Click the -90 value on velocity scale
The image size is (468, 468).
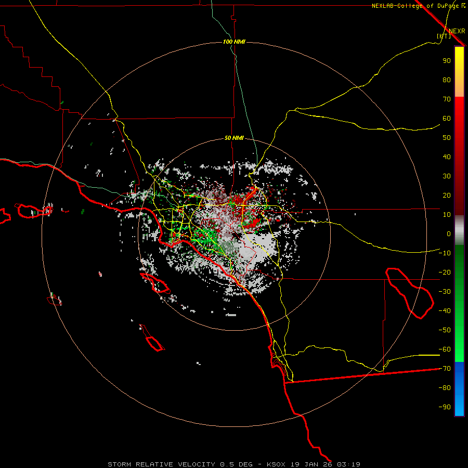click(445, 407)
